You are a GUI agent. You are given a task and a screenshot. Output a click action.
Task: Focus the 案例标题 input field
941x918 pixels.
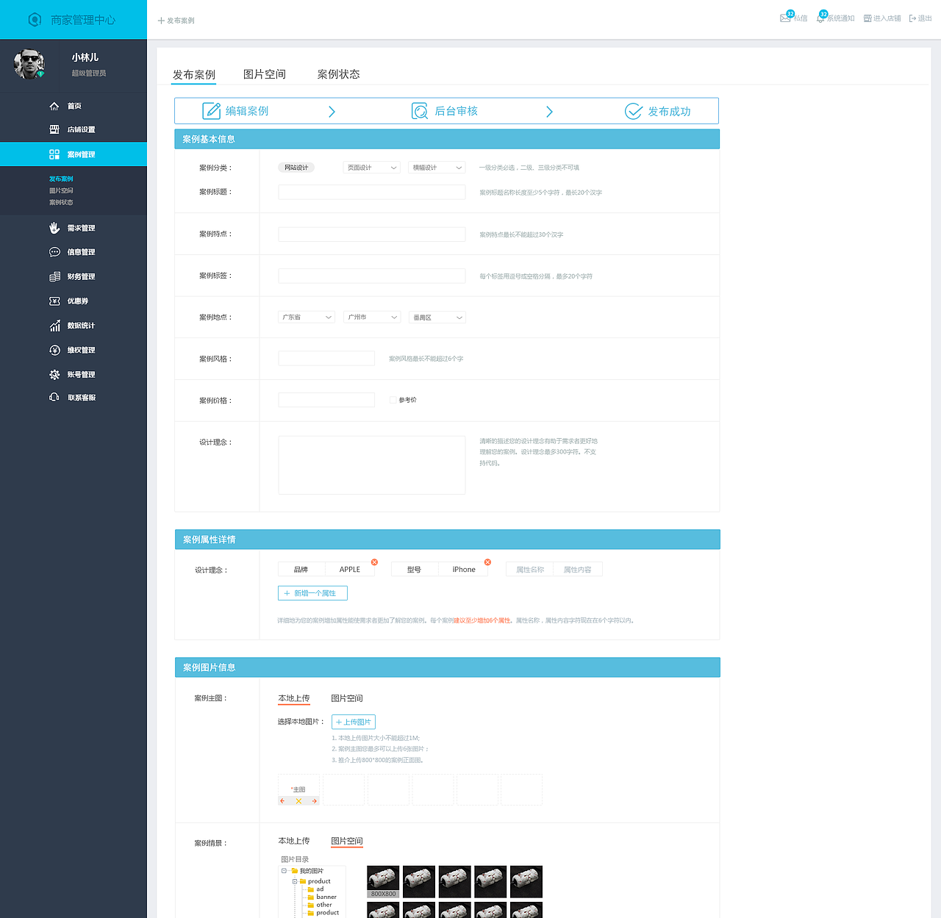[372, 193]
